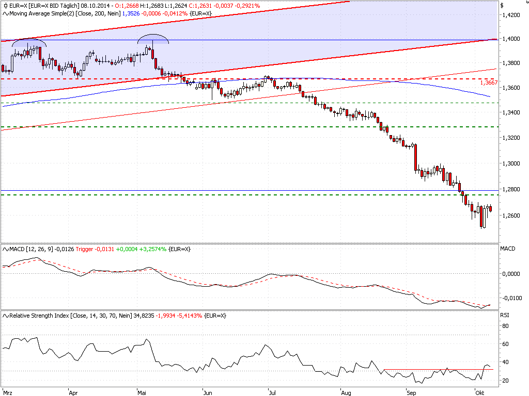Select the red horizontal line in the RSI panel
The height and width of the screenshot is (396, 529).
coord(439,369)
